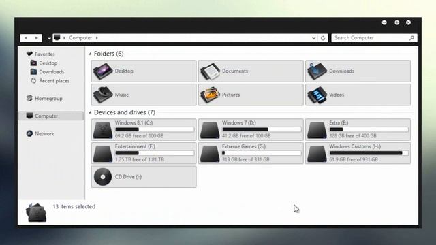Click the "CD Drive (I:)" label text
This screenshot has height=245, width=436.
click(x=128, y=177)
